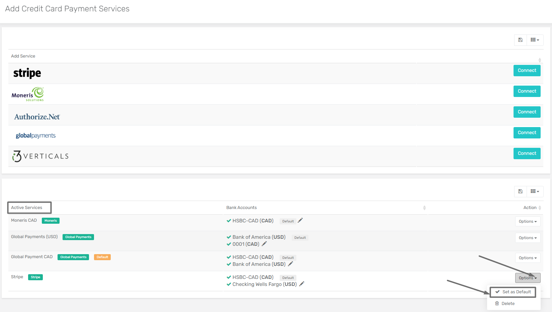Open column grid dropdown in Active Services panel
Screen dimensions: 552x312
[535, 191]
